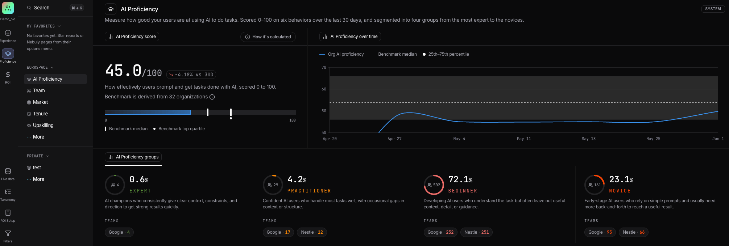The image size is (729, 246).
Task: Open the Live data database icon
Action: click(8, 171)
